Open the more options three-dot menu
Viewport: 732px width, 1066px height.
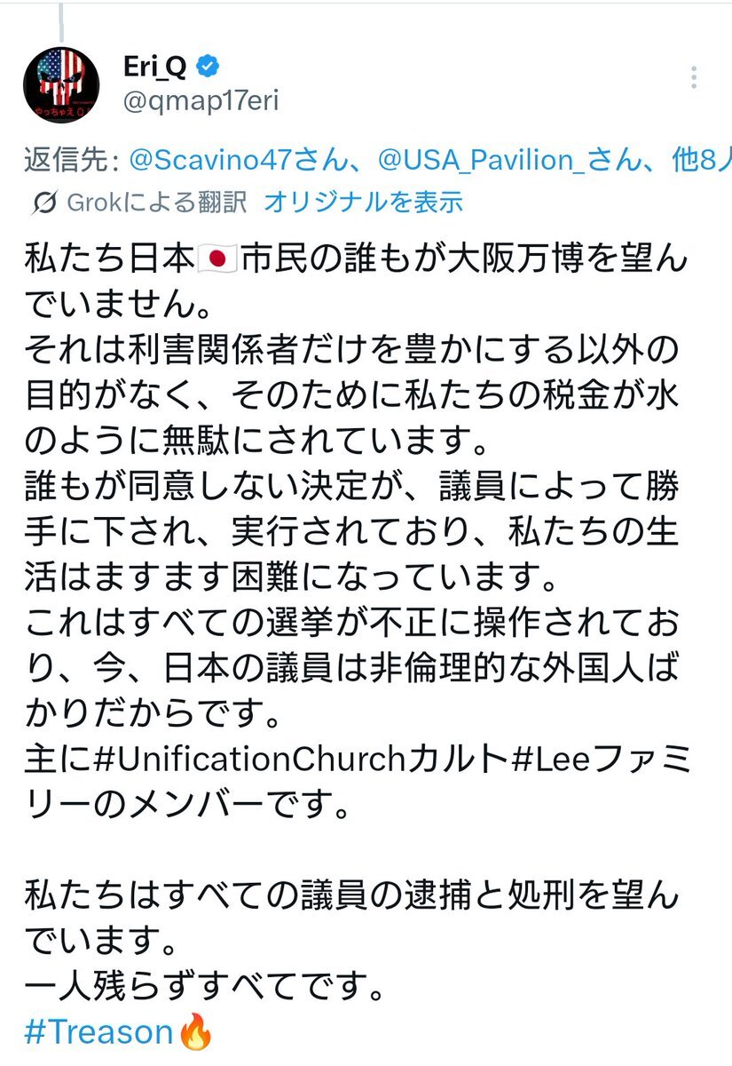click(694, 78)
